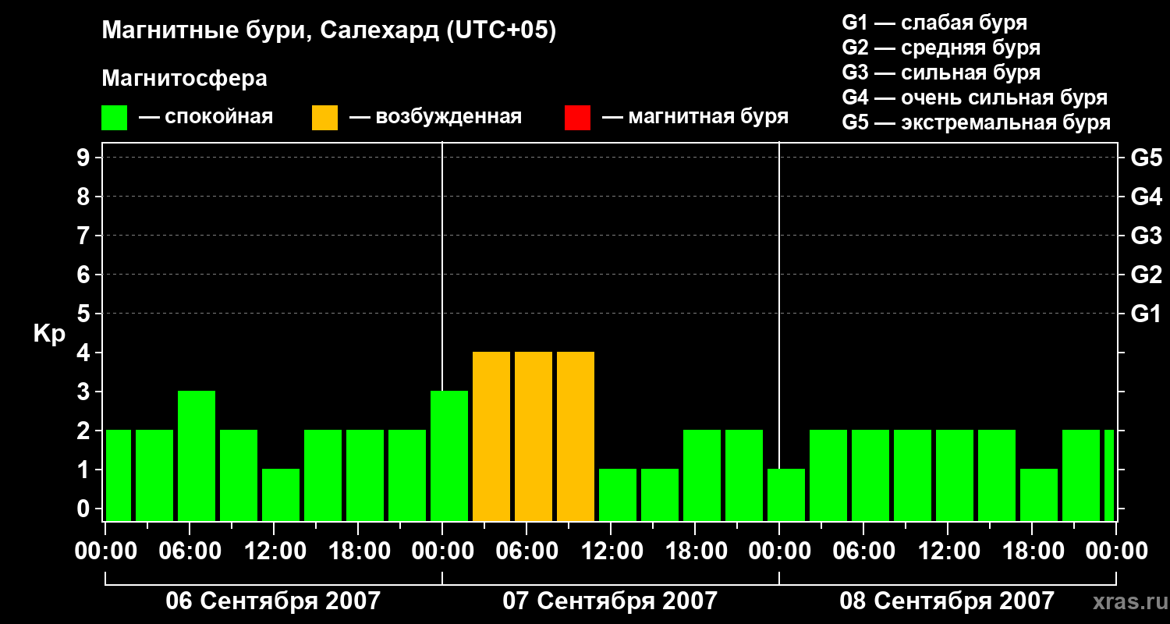Click the 'Kp' vertical axis title
The image size is (1170, 624).
click(x=49, y=334)
